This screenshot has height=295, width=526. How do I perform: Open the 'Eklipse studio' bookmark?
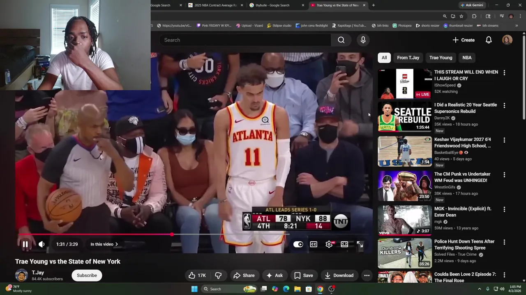tap(279, 25)
